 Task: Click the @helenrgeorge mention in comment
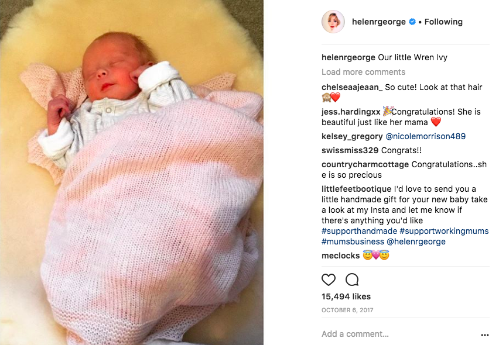point(416,241)
